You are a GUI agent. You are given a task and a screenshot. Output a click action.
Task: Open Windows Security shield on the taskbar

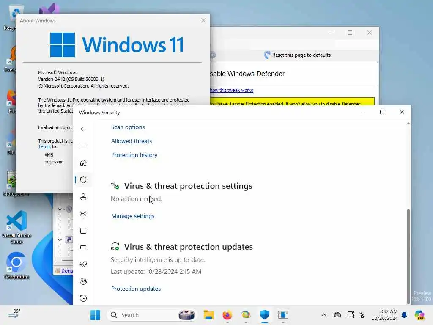[265, 315]
